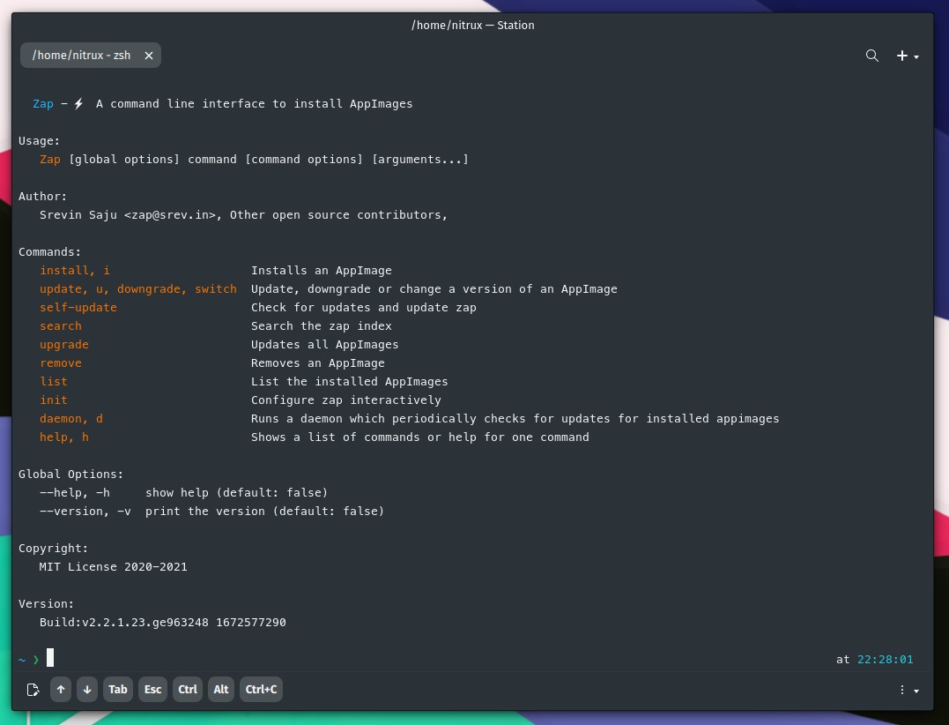
Task: Click the 'init' command text
Action: [x=53, y=400]
